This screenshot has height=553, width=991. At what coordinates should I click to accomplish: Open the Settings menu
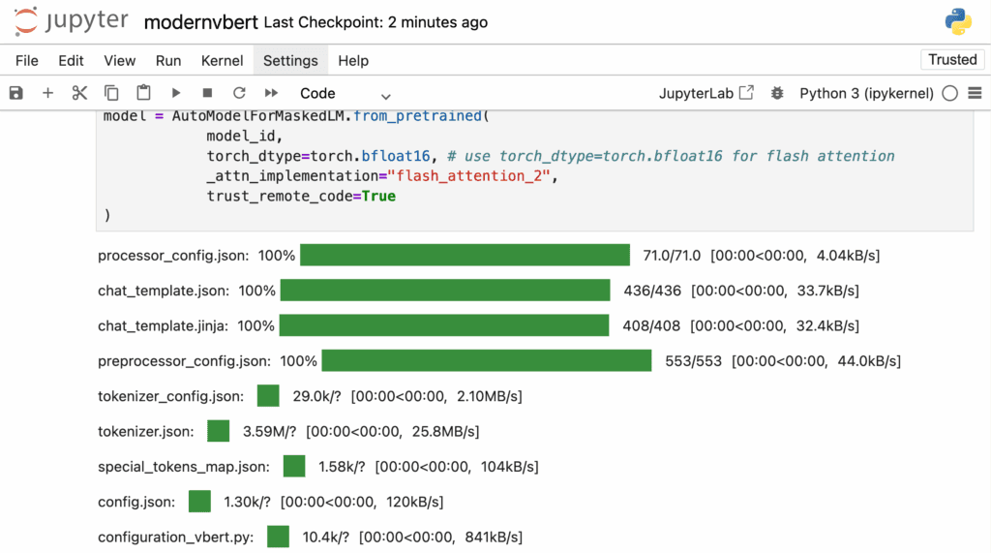290,60
